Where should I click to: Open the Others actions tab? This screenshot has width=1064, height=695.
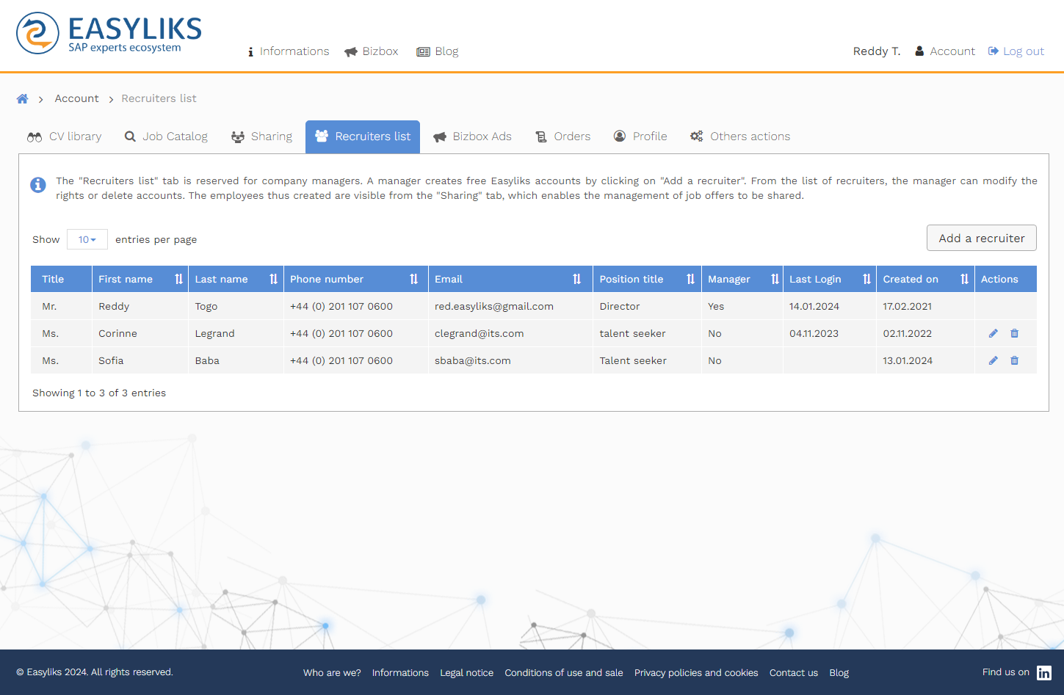(740, 137)
